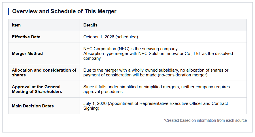Select the "July 1, 2026" decision date text
The width and height of the screenshot is (255, 137).
click(x=95, y=103)
